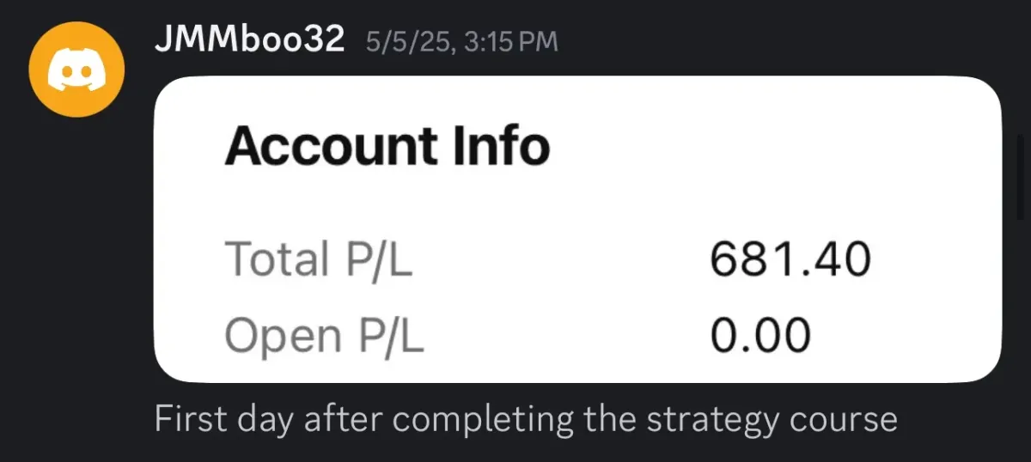The height and width of the screenshot is (462, 1031).
Task: Select the Total P/L label
Action: click(x=319, y=259)
